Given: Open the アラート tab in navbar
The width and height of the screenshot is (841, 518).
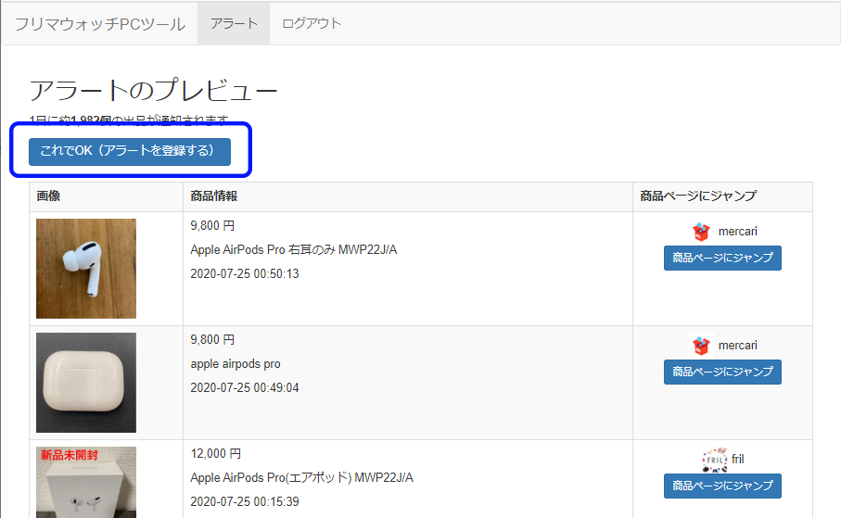Looking at the screenshot, I should pos(234,23).
